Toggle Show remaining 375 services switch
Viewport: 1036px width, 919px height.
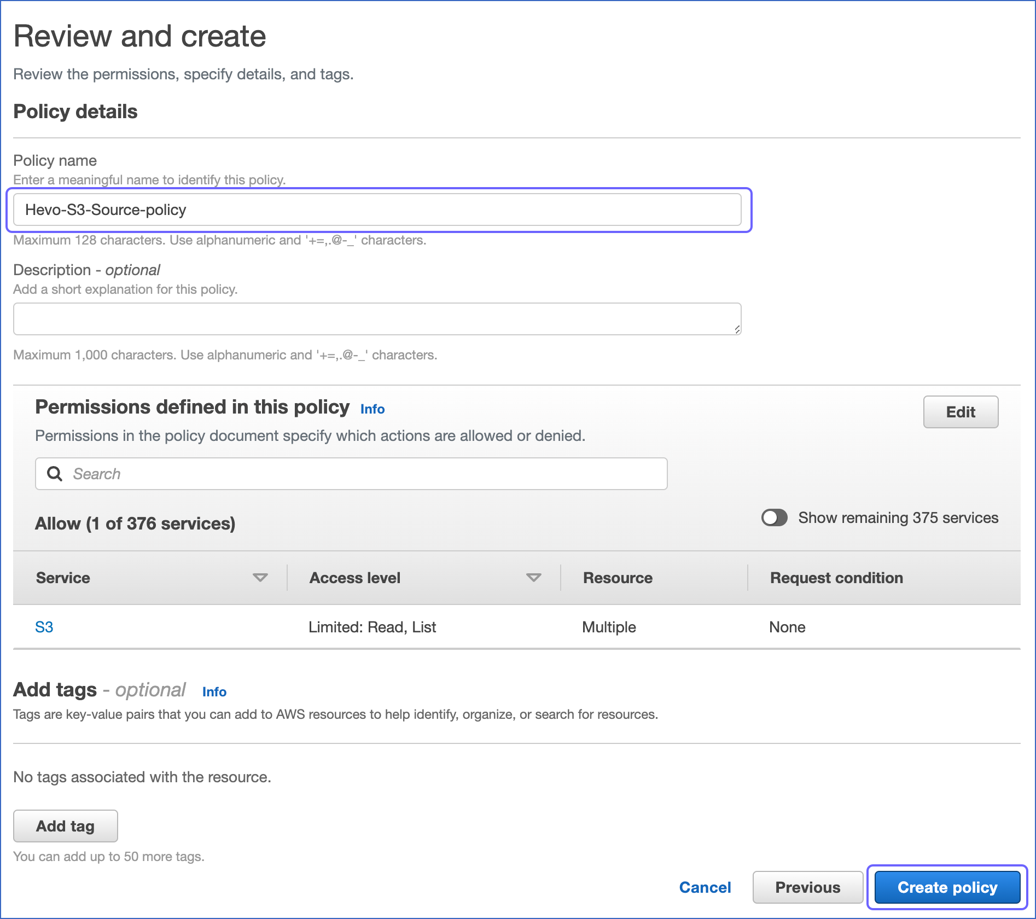pos(775,517)
